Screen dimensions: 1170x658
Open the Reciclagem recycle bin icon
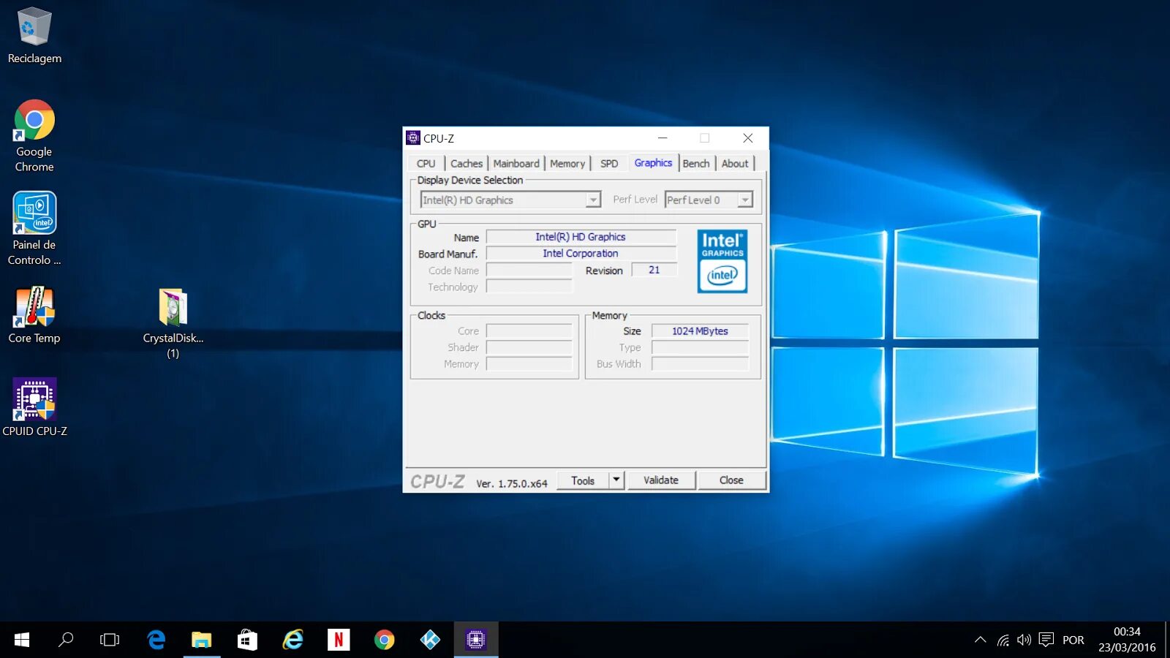click(34, 35)
